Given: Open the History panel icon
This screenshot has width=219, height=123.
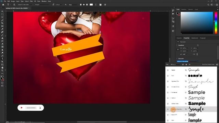Looking at the screenshot, I should (173, 11).
